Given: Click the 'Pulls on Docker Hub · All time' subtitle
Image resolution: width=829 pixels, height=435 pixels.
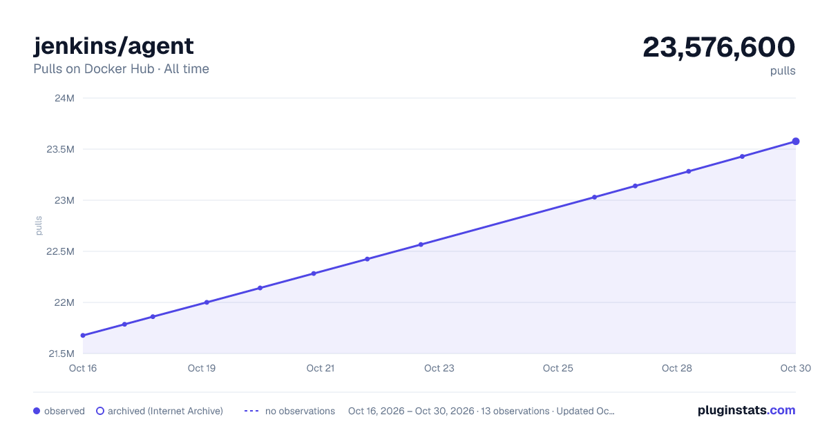Looking at the screenshot, I should (x=121, y=69).
